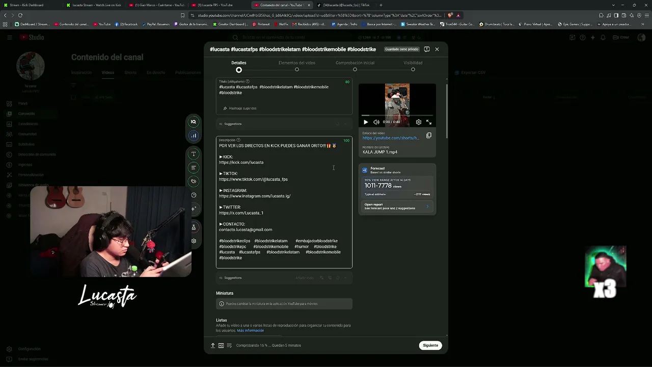This screenshot has height=367, width=652.
Task: Play the video preview
Action: coord(365,122)
